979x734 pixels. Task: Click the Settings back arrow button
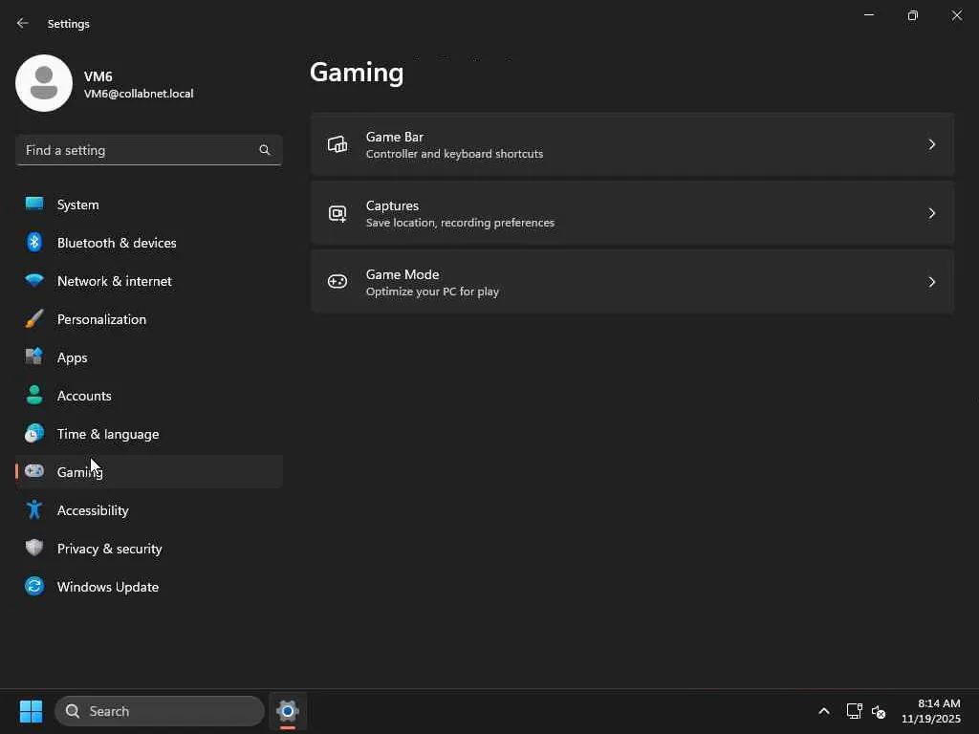(x=23, y=23)
